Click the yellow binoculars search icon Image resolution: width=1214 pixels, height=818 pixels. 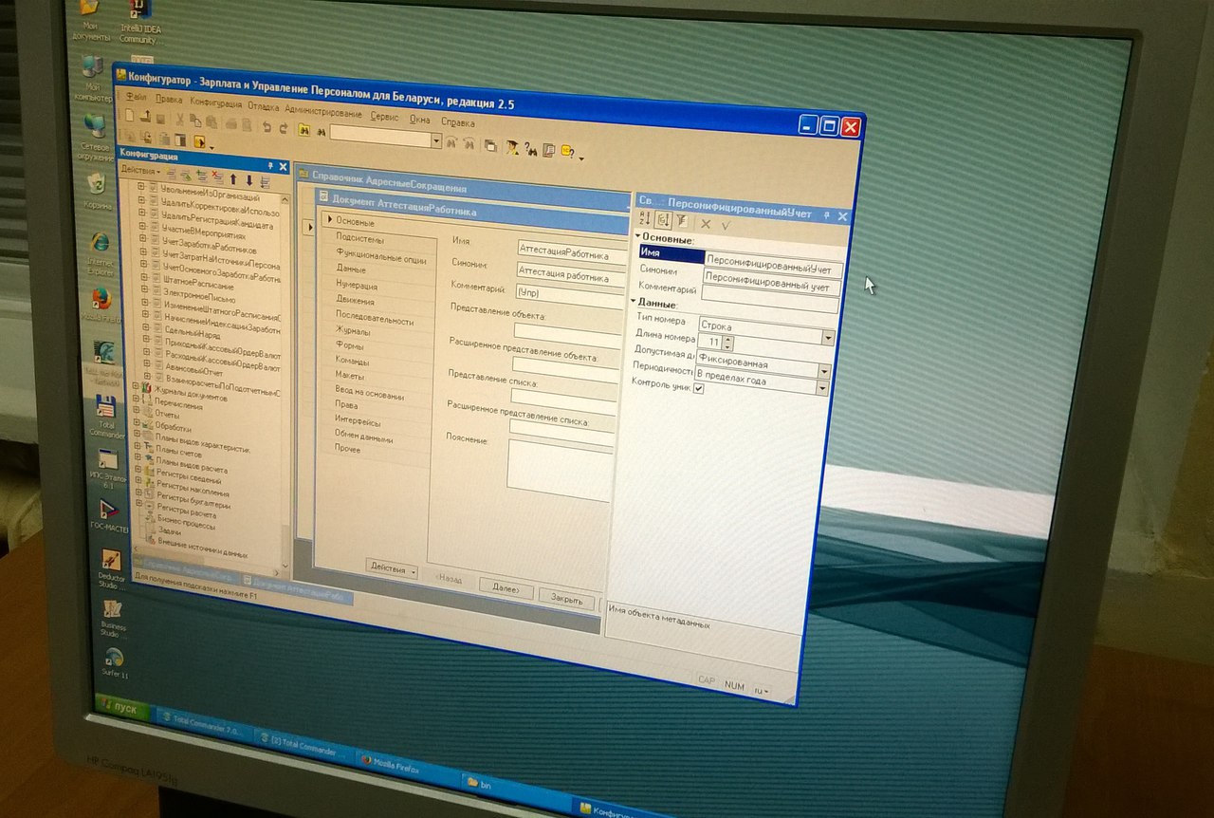tap(304, 130)
